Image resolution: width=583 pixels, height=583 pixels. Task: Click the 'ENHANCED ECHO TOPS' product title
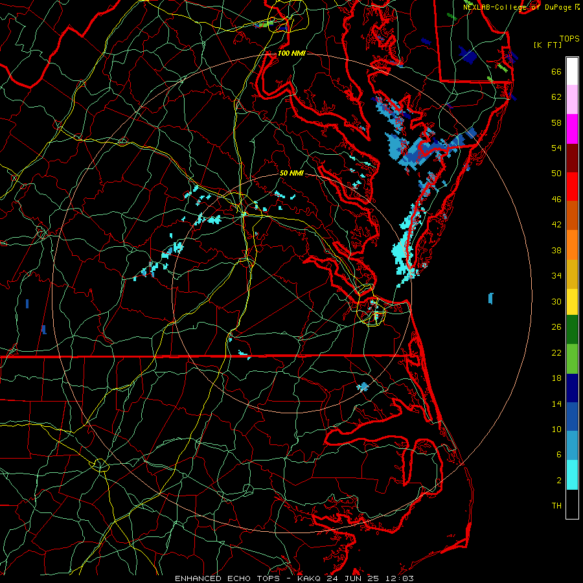(x=227, y=578)
